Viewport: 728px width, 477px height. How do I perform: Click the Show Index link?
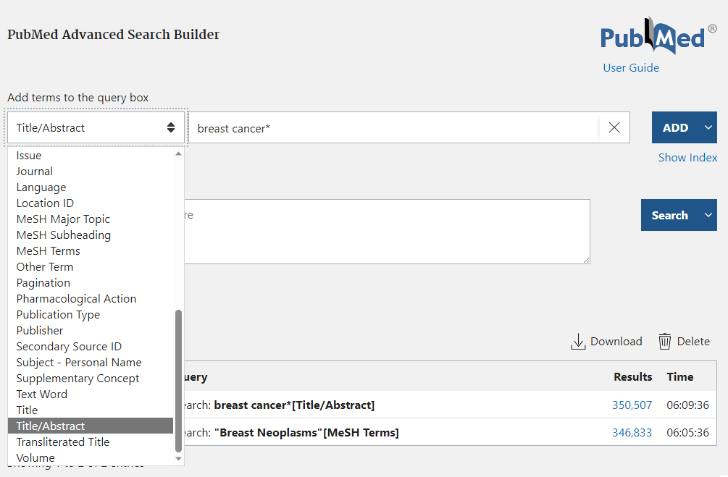click(687, 158)
